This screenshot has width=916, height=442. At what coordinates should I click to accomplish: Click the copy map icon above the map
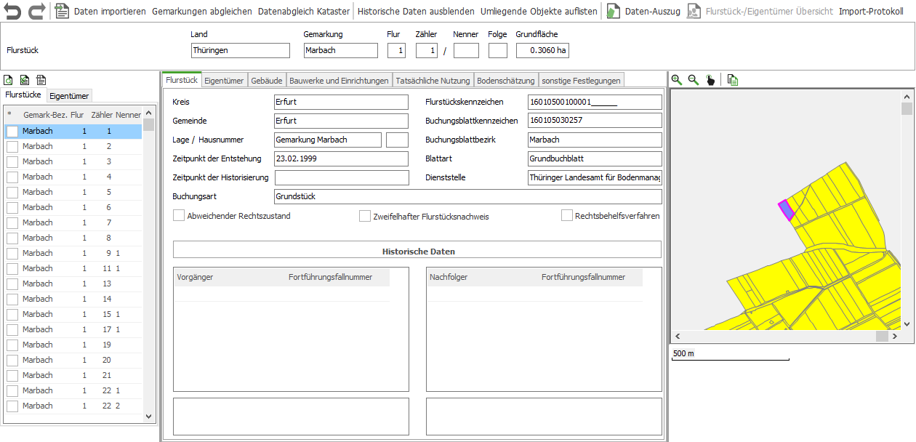pos(732,80)
